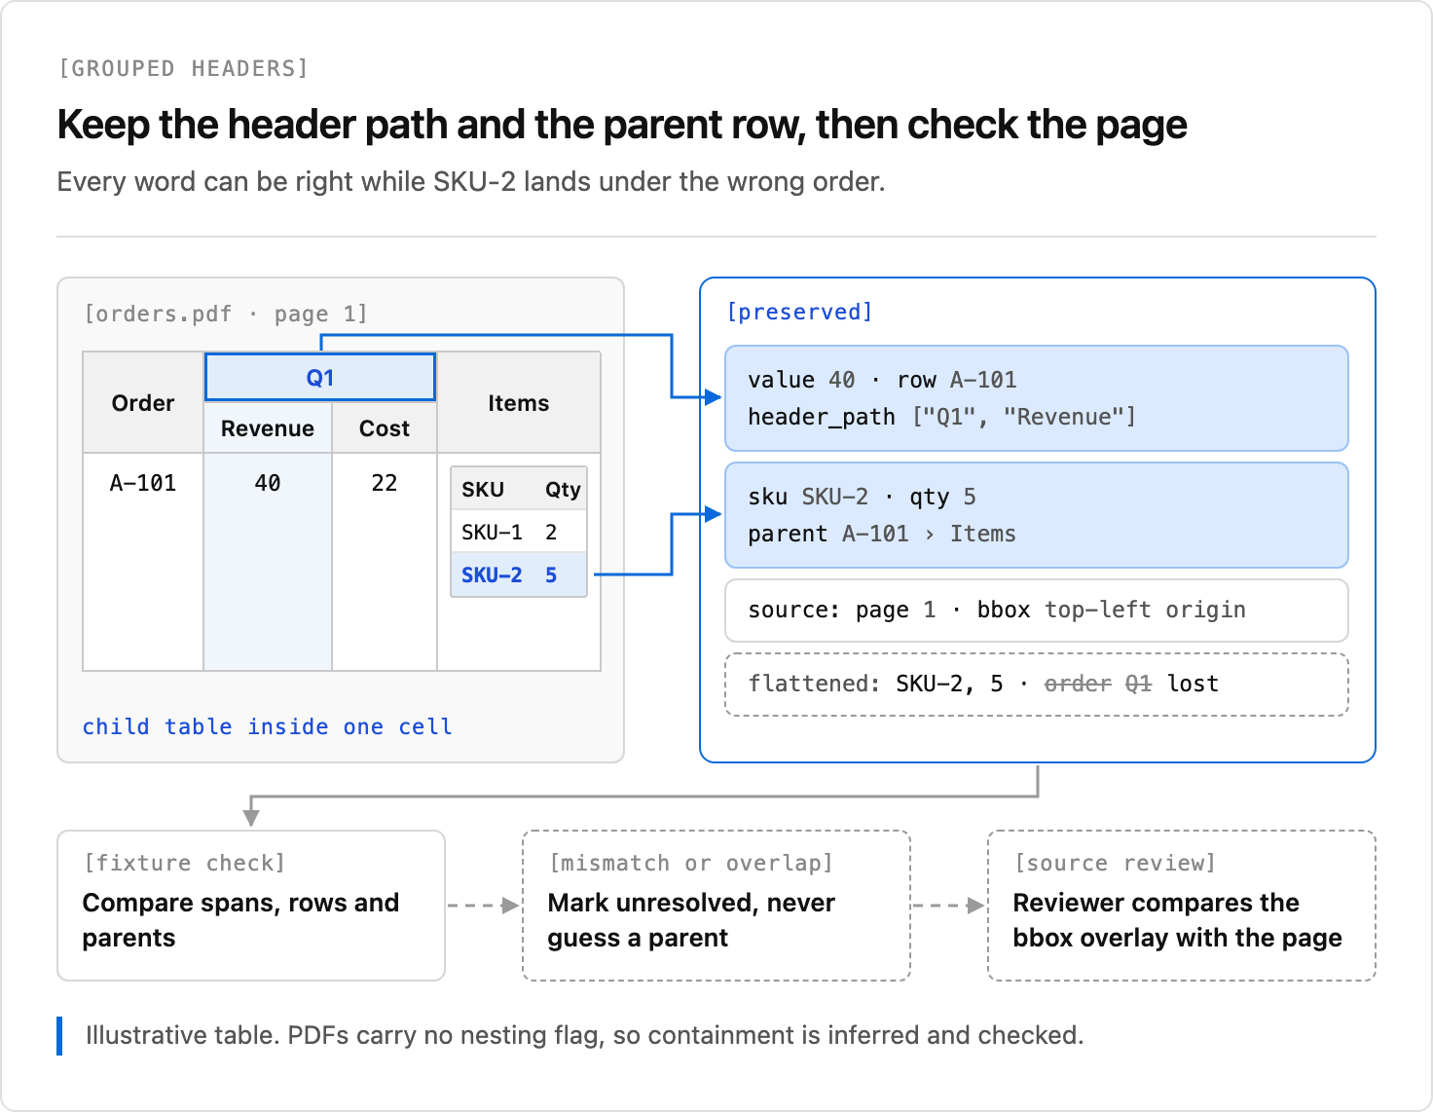Select the Qty header in the child table

(563, 489)
